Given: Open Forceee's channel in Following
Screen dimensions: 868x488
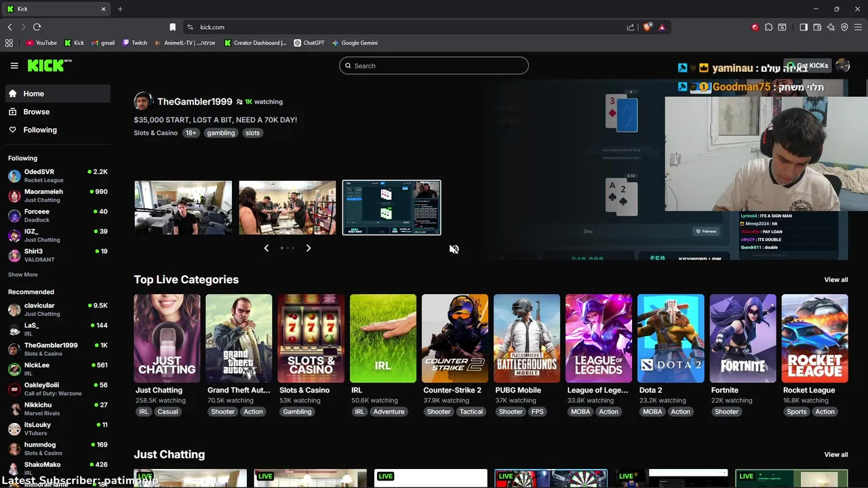Looking at the screenshot, I should [58, 216].
